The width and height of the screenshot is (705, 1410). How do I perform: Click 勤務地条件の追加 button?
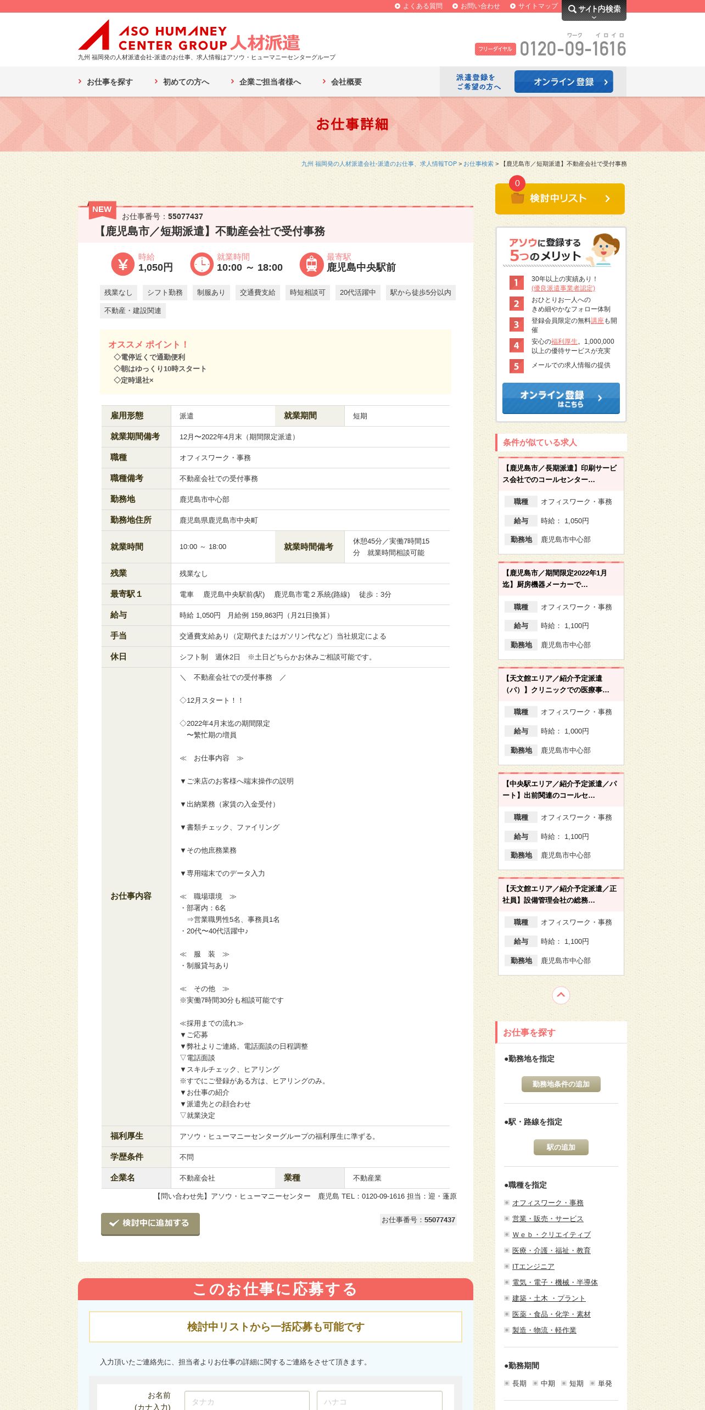[x=561, y=1084]
